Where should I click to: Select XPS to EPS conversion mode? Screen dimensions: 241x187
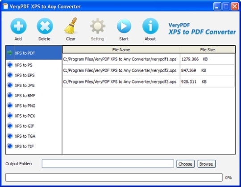(x=33, y=75)
